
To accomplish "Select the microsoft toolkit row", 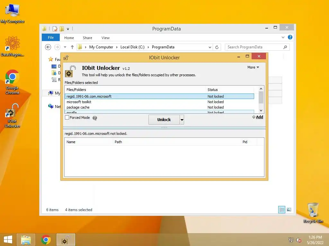I will click(159, 102).
